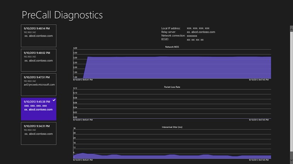Click the purple Interarrival Jitter graph area
The width and height of the screenshot is (293, 164).
[x=172, y=157]
